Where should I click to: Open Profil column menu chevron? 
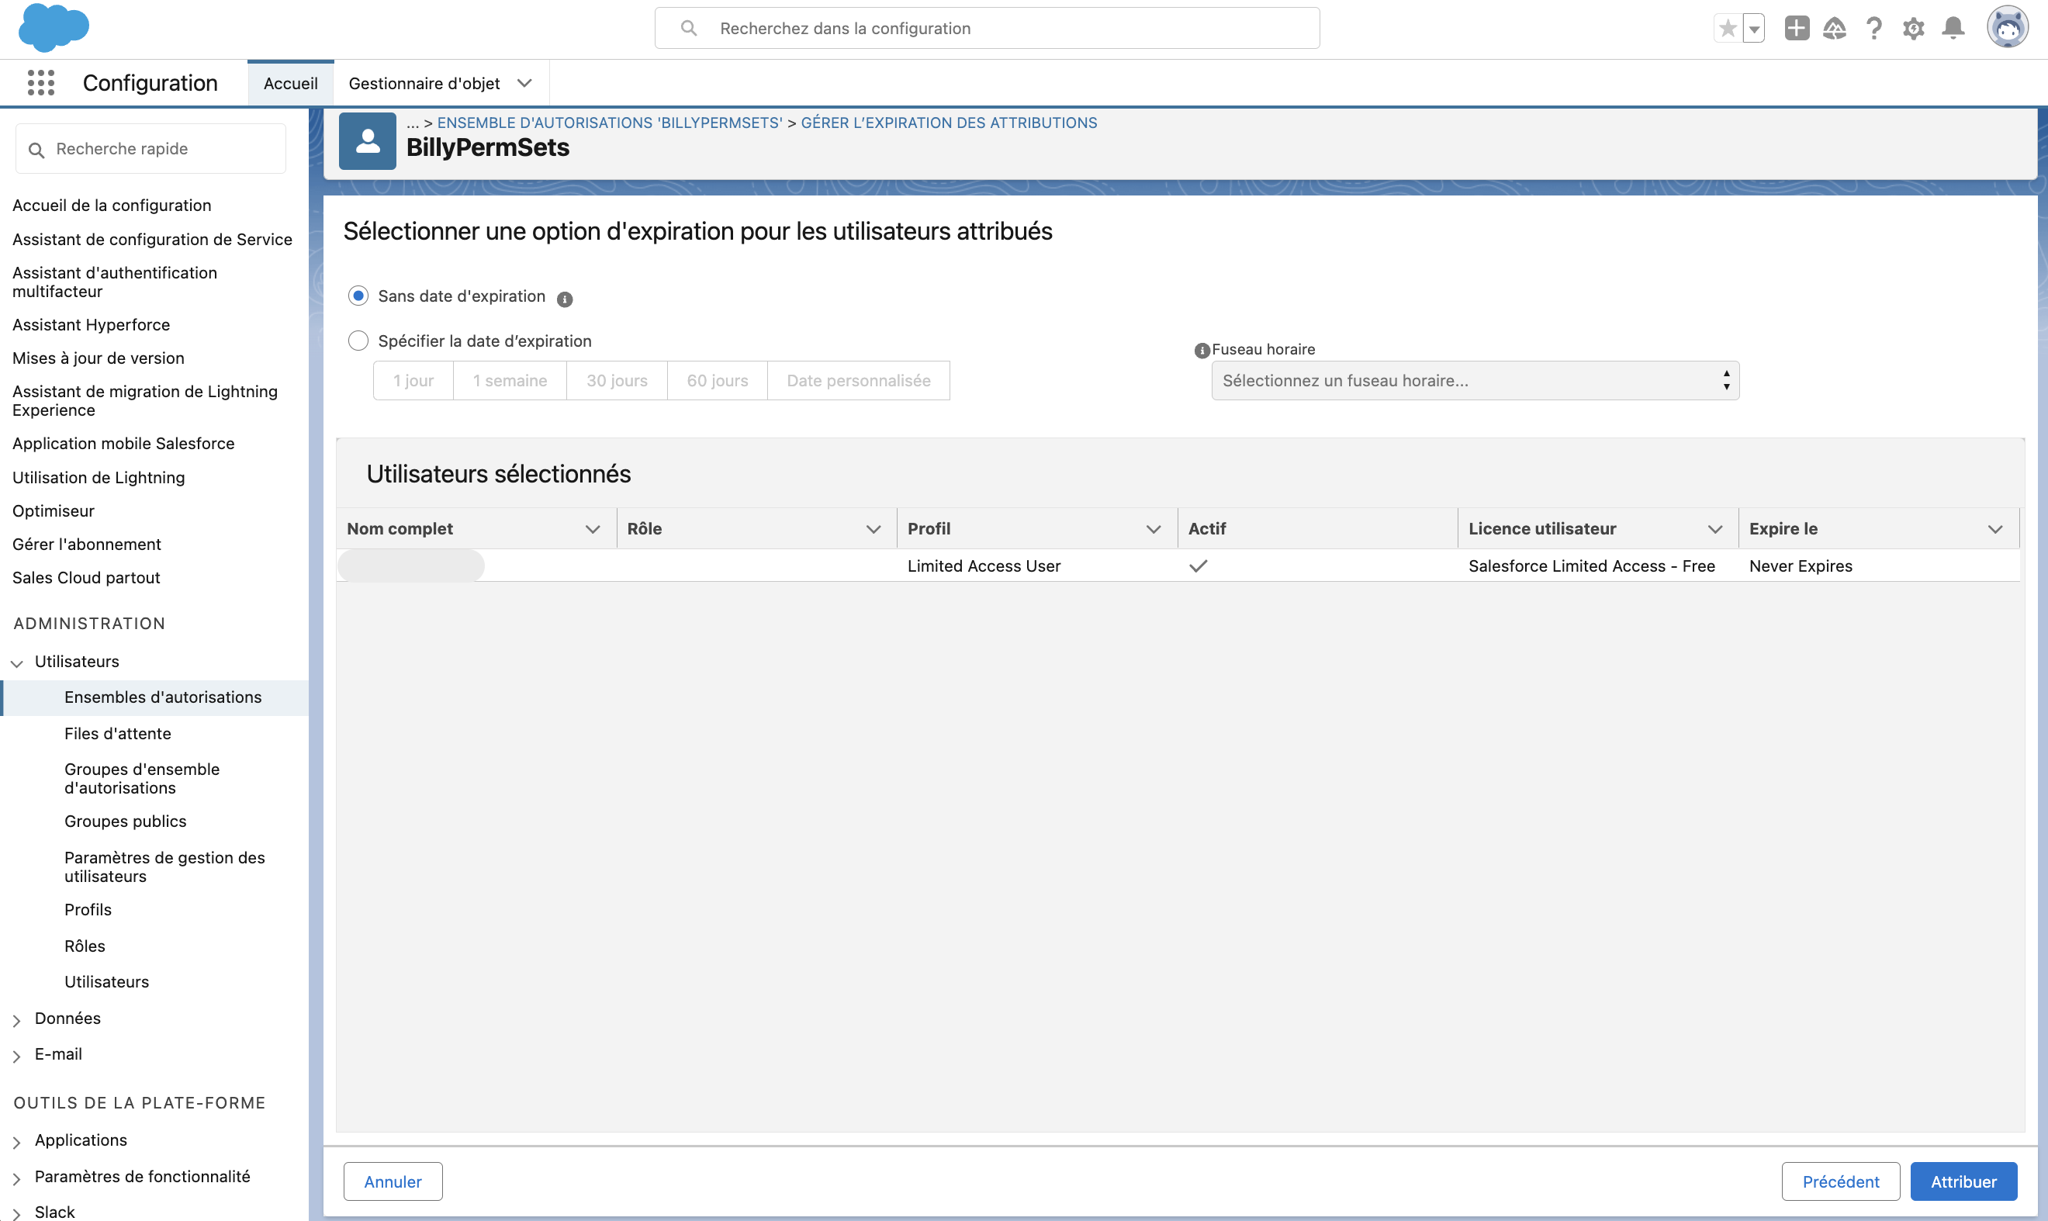pyautogui.click(x=1154, y=529)
